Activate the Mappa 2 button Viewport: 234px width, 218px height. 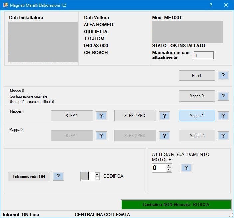point(197,136)
